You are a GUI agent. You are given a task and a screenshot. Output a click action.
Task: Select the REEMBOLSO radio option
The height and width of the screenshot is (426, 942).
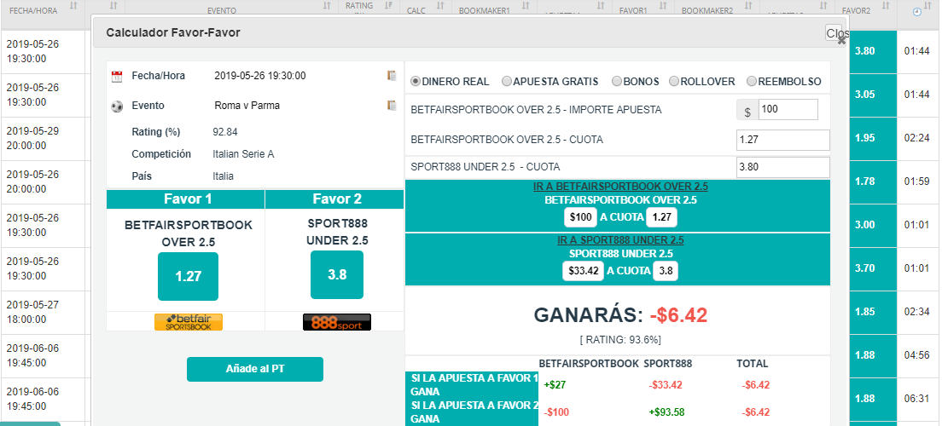[752, 81]
